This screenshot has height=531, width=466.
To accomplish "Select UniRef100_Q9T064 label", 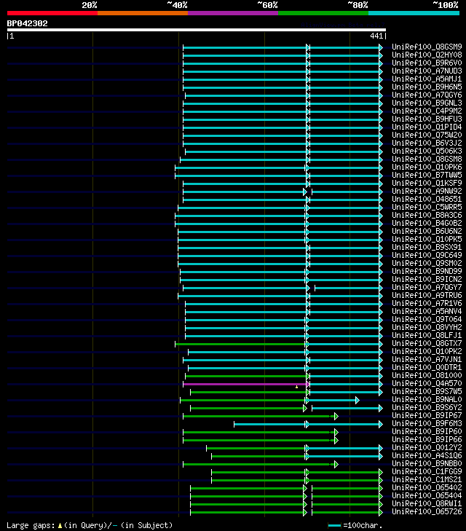I will click(427, 319).
